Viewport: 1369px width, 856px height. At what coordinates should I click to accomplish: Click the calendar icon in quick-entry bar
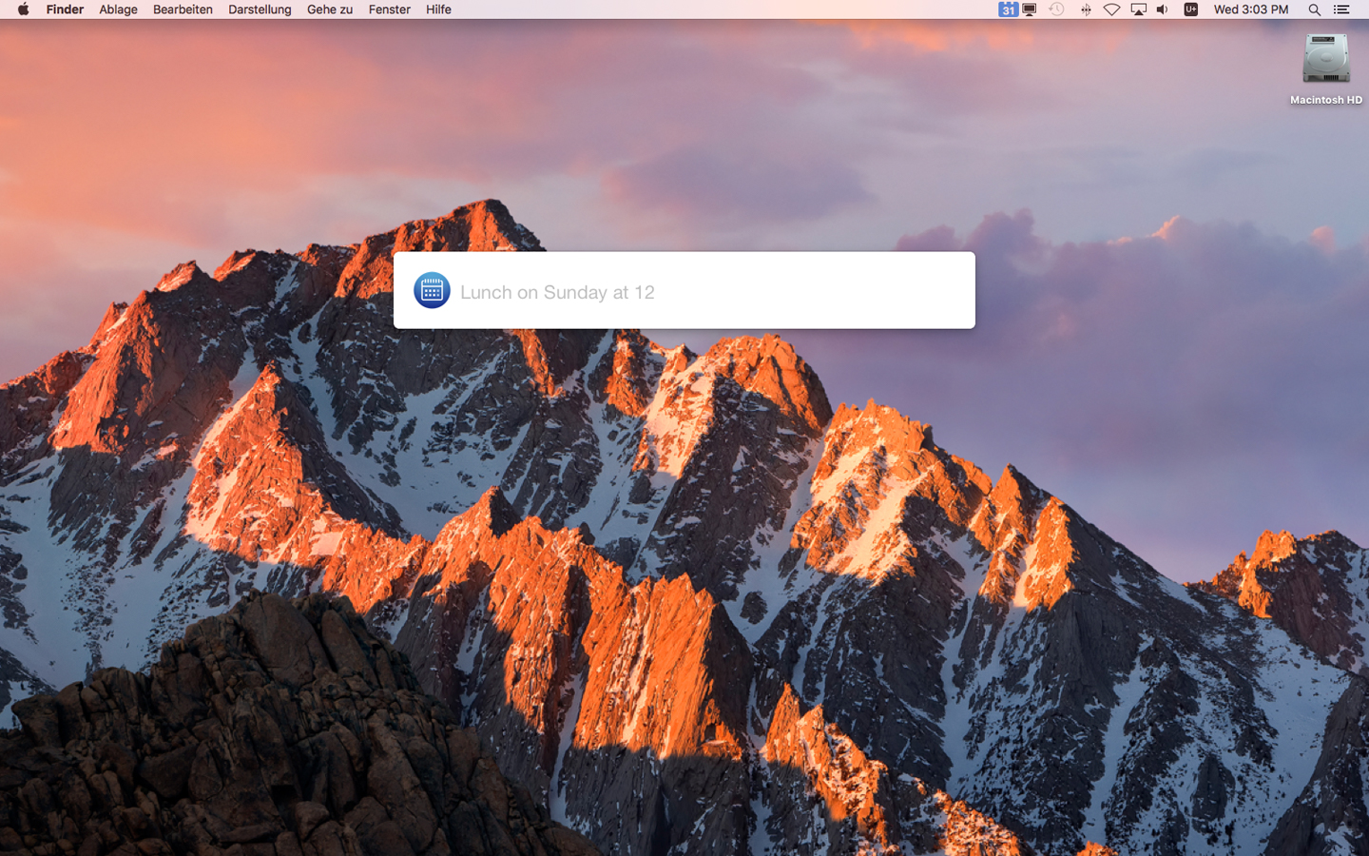coord(432,290)
